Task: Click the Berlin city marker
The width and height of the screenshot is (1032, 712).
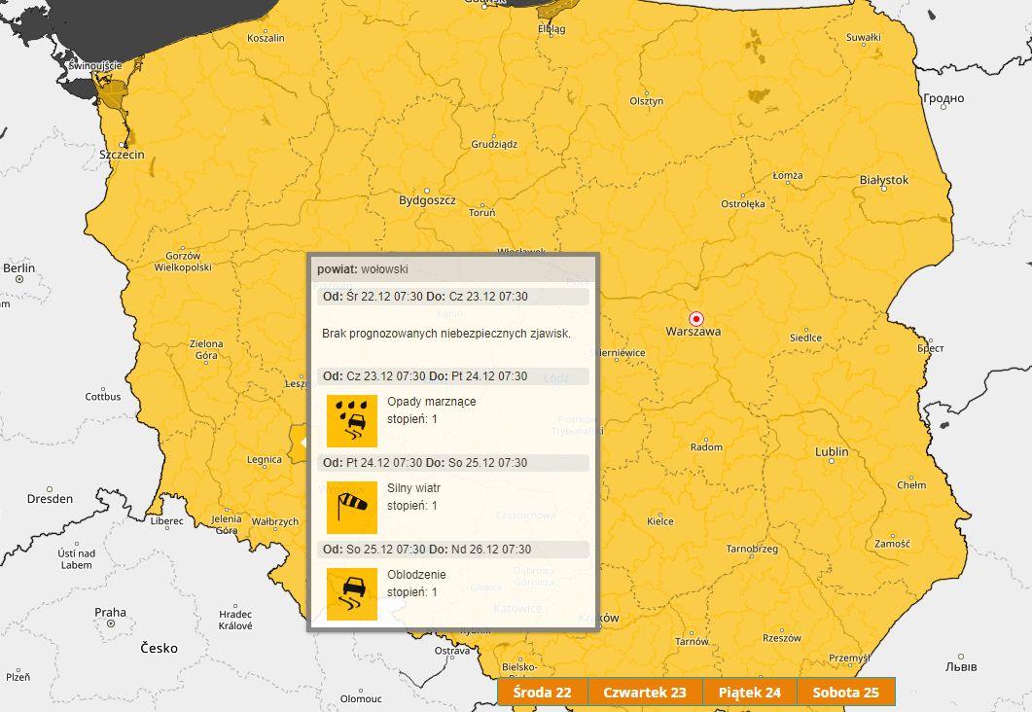Action: pyautogui.click(x=19, y=280)
